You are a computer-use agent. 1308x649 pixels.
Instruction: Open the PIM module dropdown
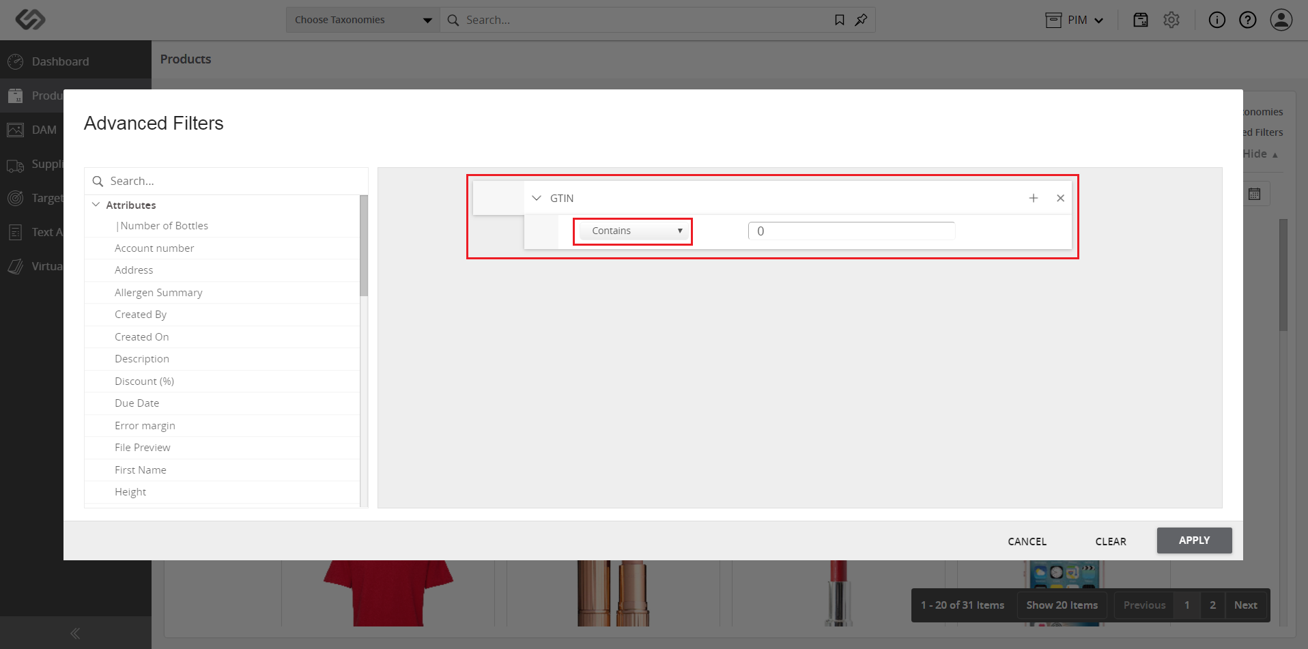[1075, 20]
